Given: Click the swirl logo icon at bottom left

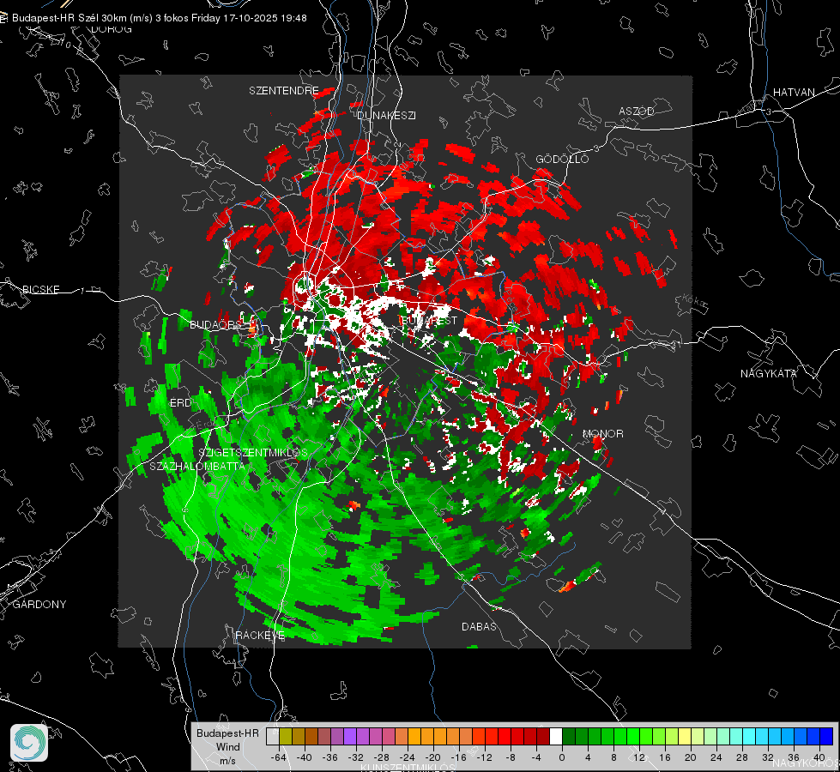Looking at the screenshot, I should [x=29, y=743].
